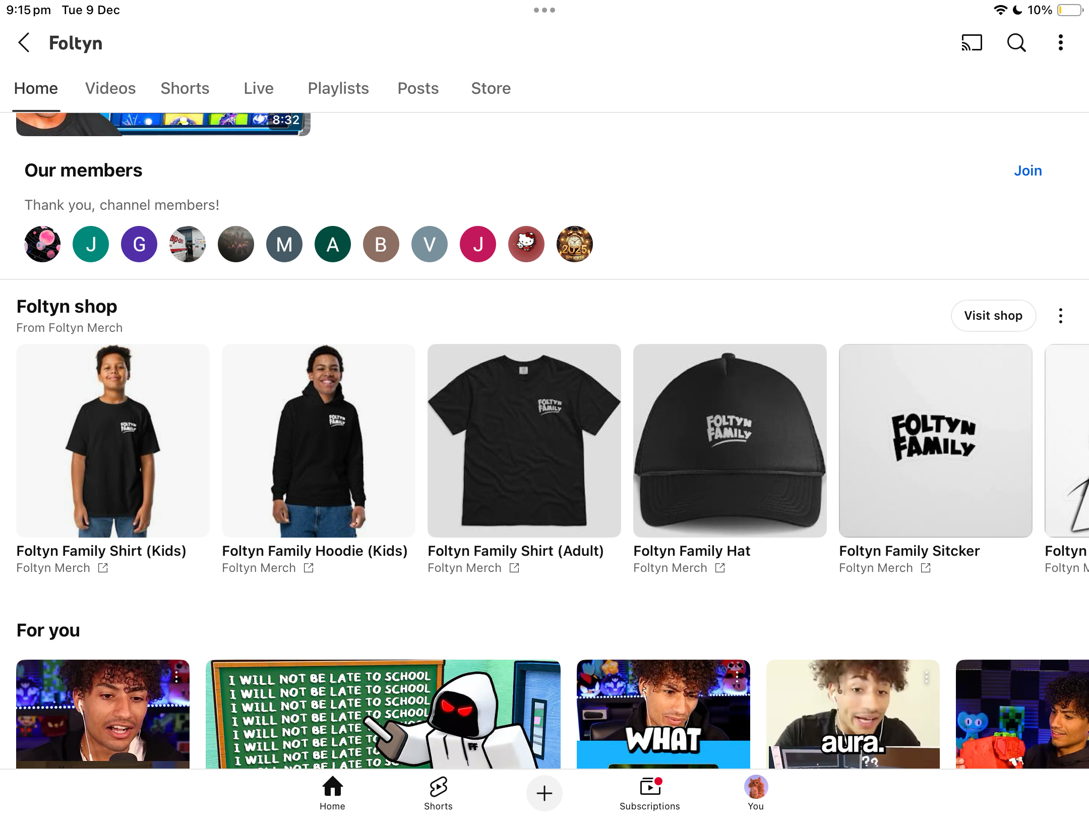
Task: Open the Foltyn shop three-dot menu
Action: (x=1060, y=315)
